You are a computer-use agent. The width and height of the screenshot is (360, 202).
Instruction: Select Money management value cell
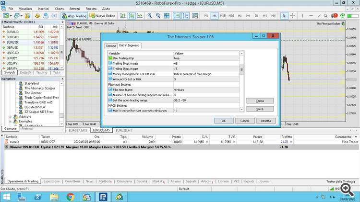click(x=206, y=74)
